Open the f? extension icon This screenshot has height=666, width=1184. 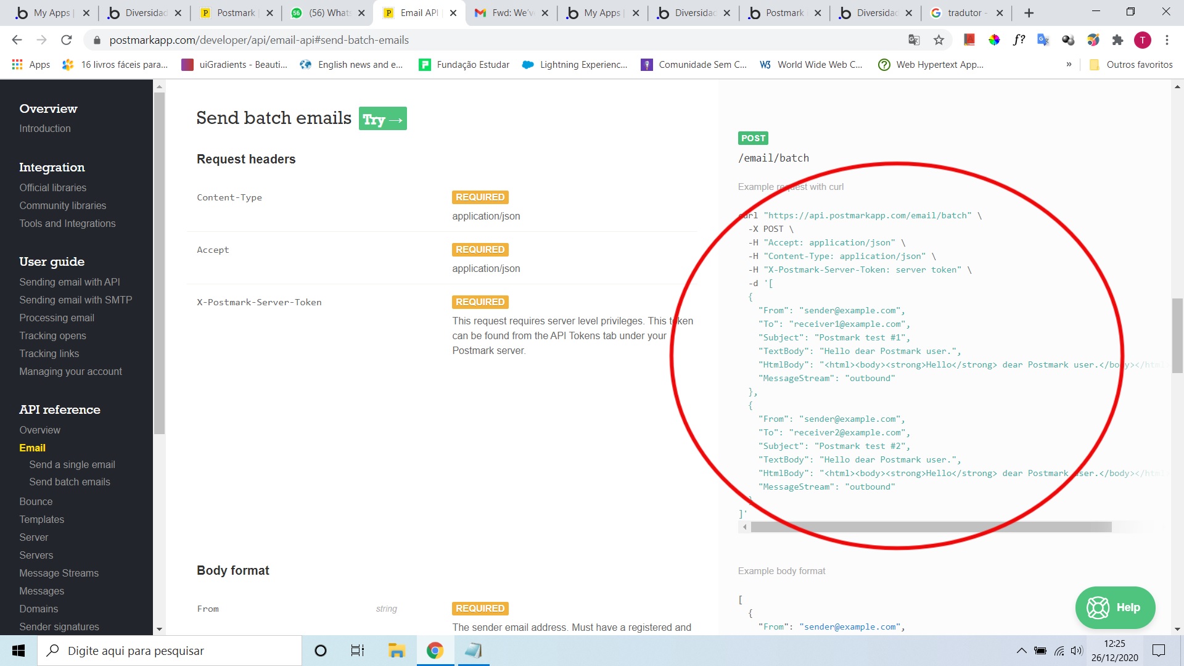(1019, 40)
